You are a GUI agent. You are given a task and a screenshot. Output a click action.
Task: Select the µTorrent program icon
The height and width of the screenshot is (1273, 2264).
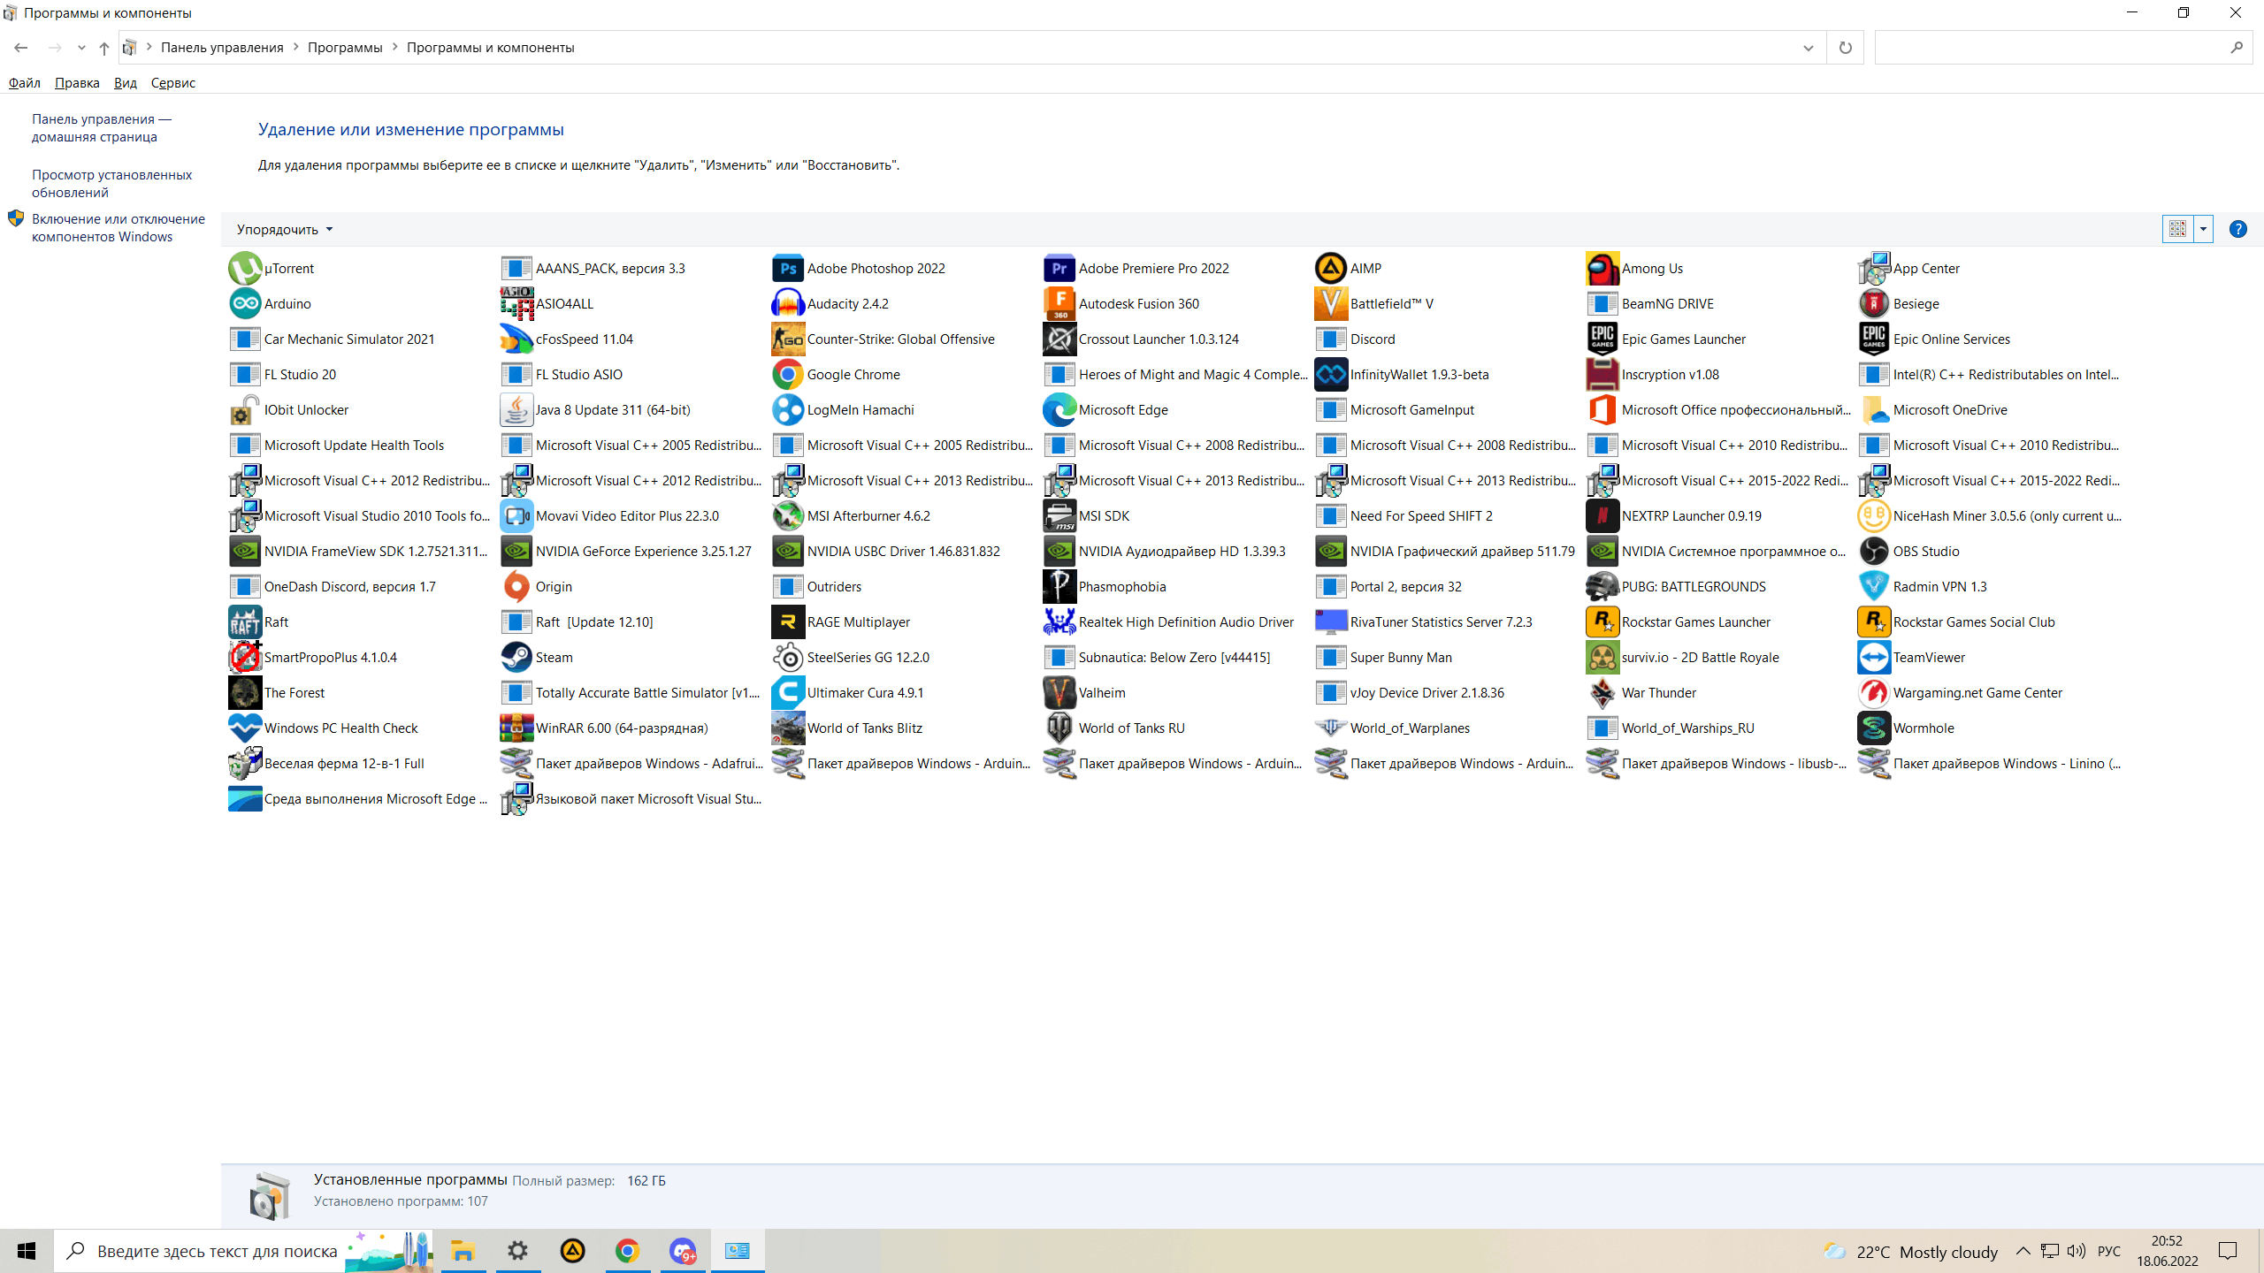click(x=245, y=269)
